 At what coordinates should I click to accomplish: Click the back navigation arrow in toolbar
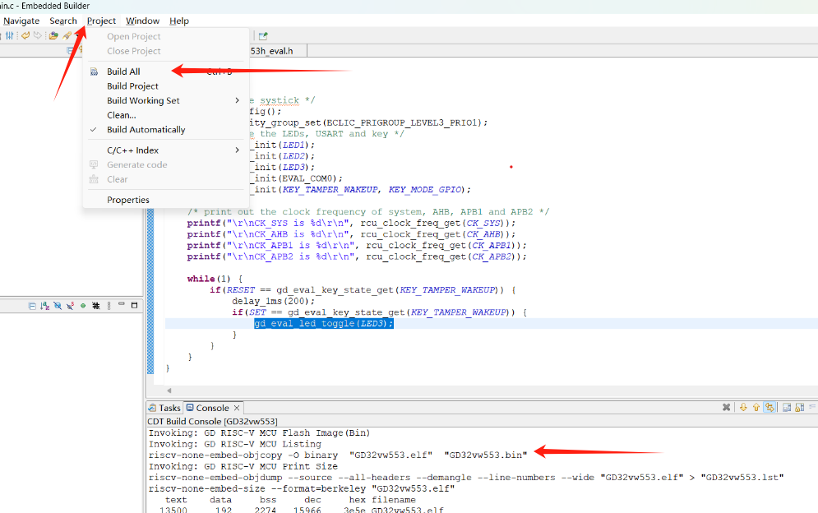pos(25,36)
